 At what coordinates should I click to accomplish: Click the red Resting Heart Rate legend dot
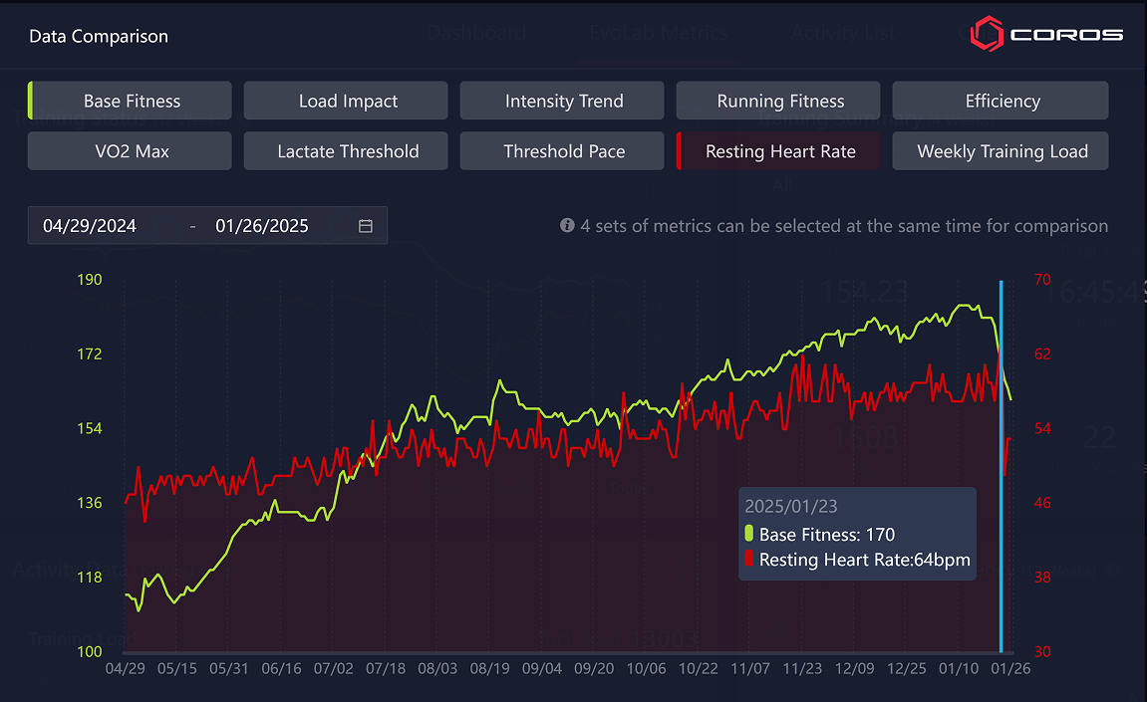[749, 560]
